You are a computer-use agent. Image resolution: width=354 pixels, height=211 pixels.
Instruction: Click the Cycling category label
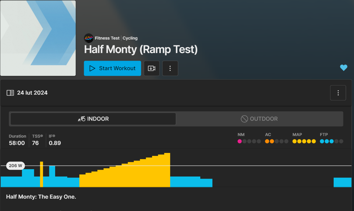[x=130, y=38]
